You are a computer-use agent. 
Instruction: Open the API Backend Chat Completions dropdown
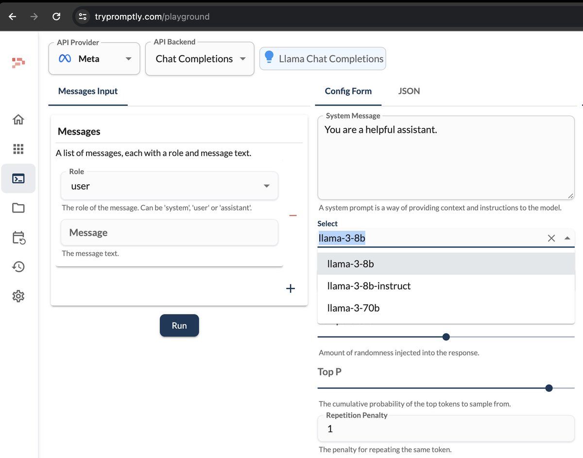pyautogui.click(x=200, y=59)
